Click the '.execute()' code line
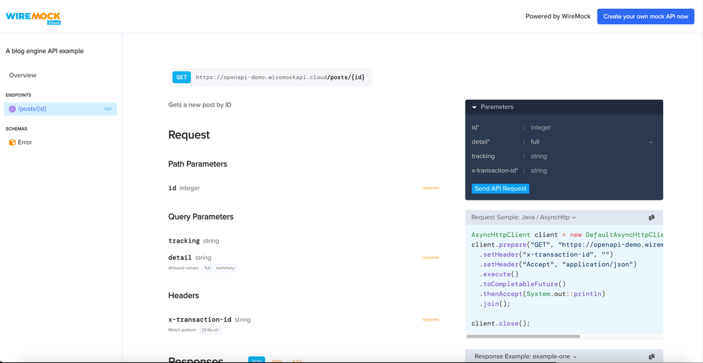 point(499,275)
